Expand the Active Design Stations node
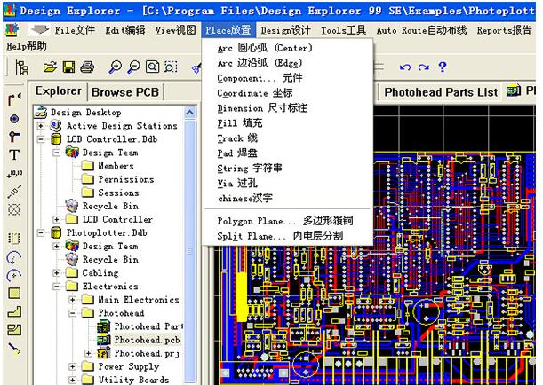Screen dimensions: 543x385 (41, 125)
